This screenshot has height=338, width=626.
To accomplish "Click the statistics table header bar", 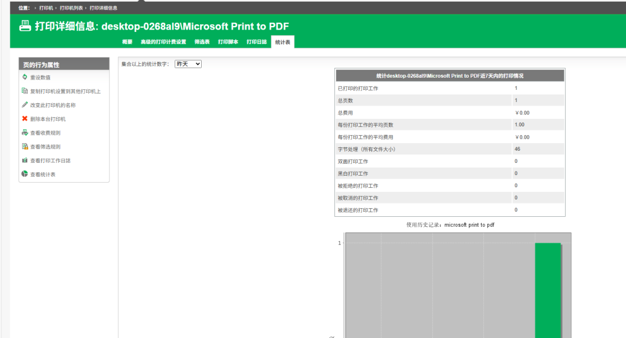I will tap(450, 75).
